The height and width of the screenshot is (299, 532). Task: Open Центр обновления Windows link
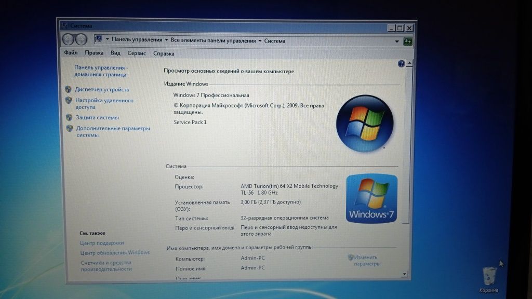pos(115,253)
